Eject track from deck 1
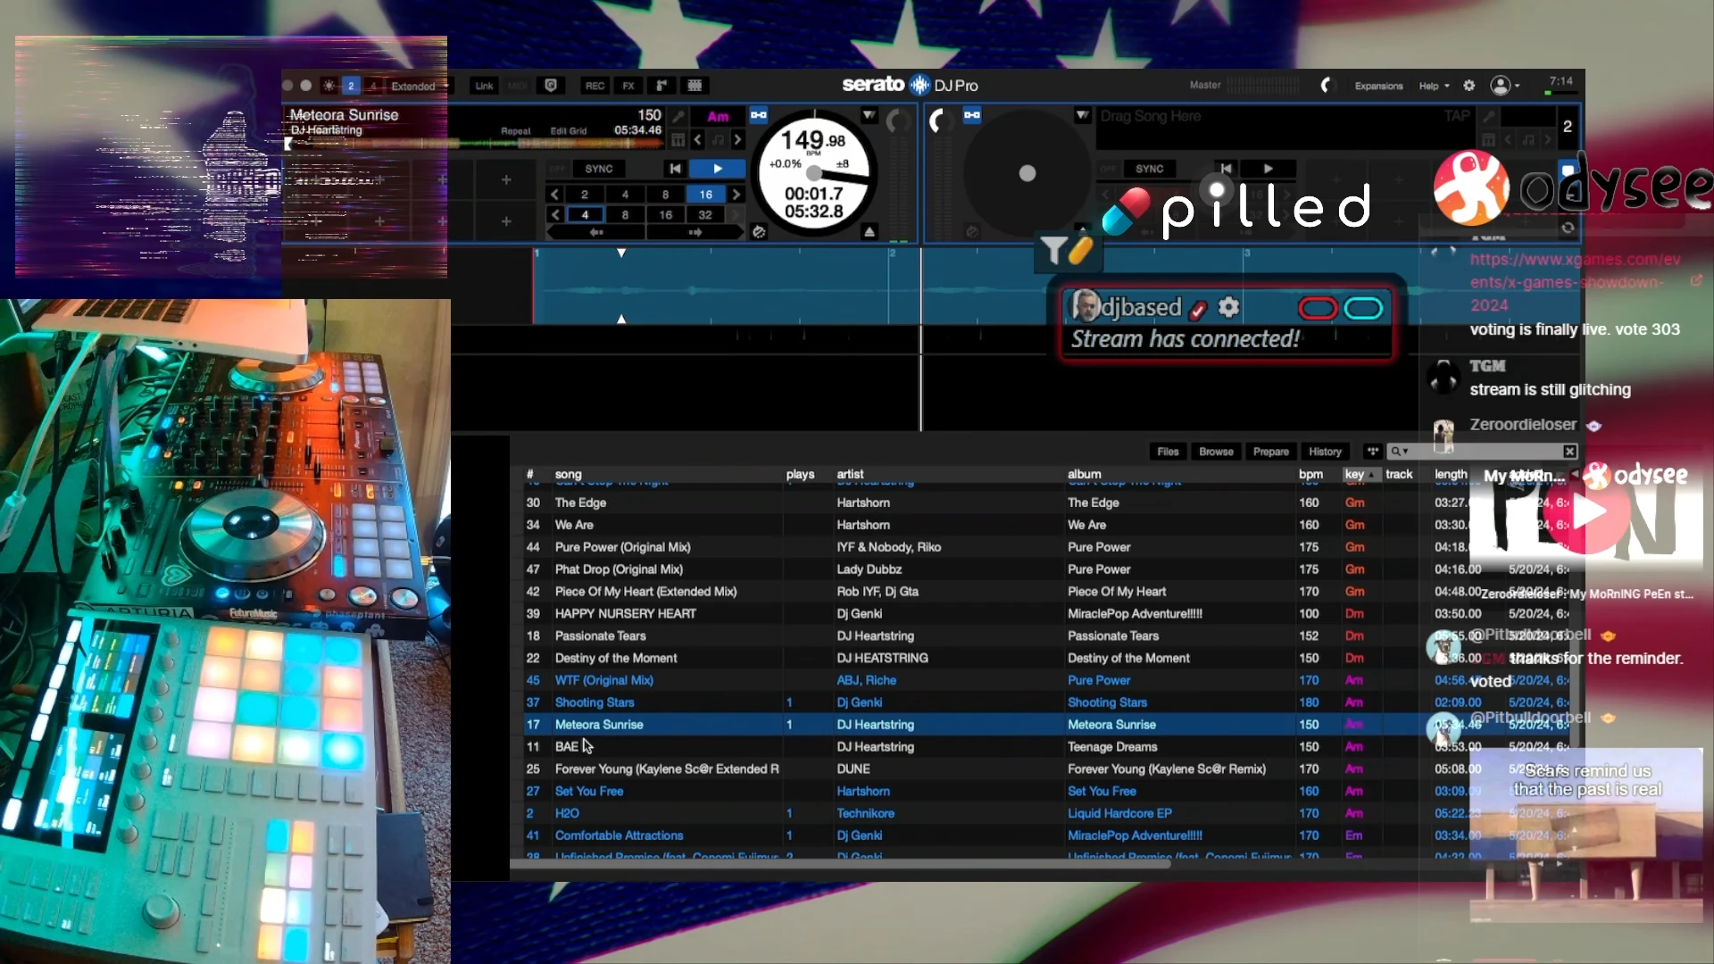The height and width of the screenshot is (964, 1714). click(869, 232)
